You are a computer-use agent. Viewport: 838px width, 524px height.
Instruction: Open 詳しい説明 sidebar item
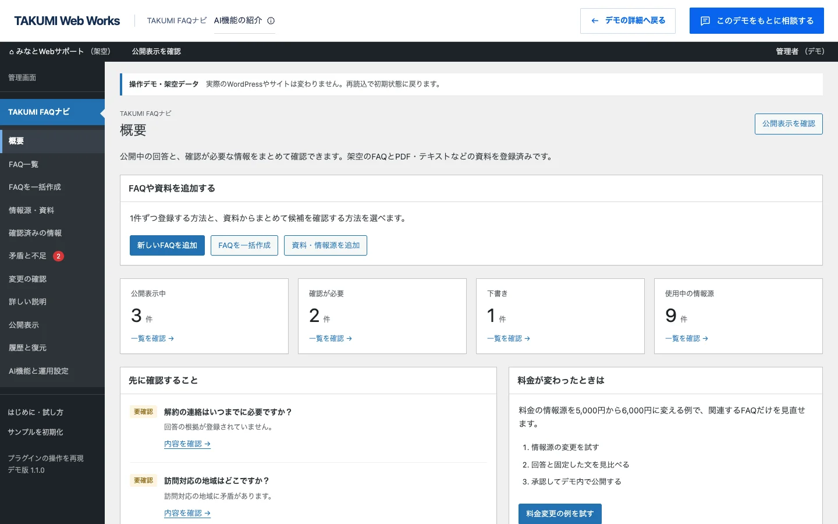tap(52, 302)
